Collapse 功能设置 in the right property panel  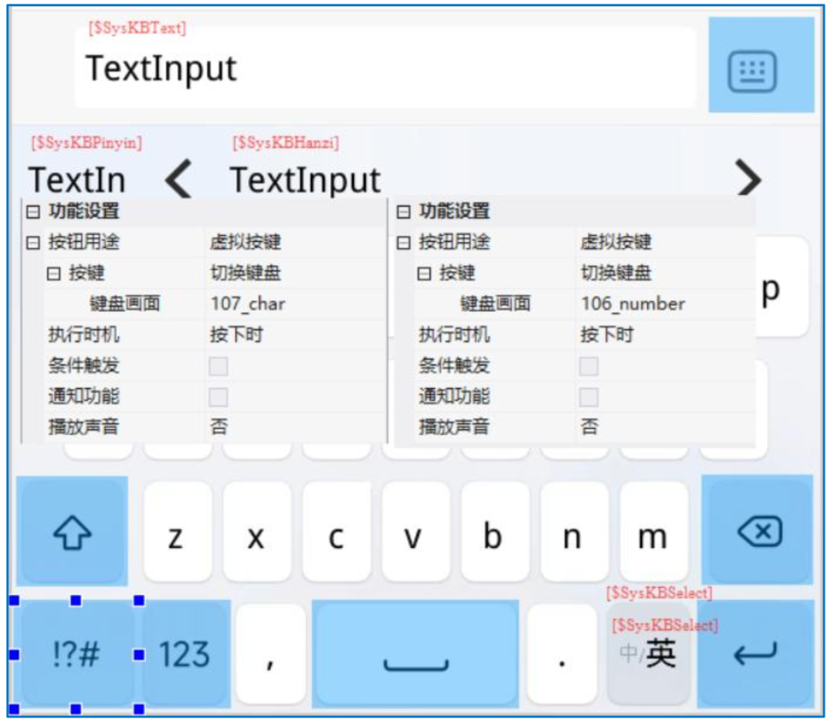tap(404, 212)
